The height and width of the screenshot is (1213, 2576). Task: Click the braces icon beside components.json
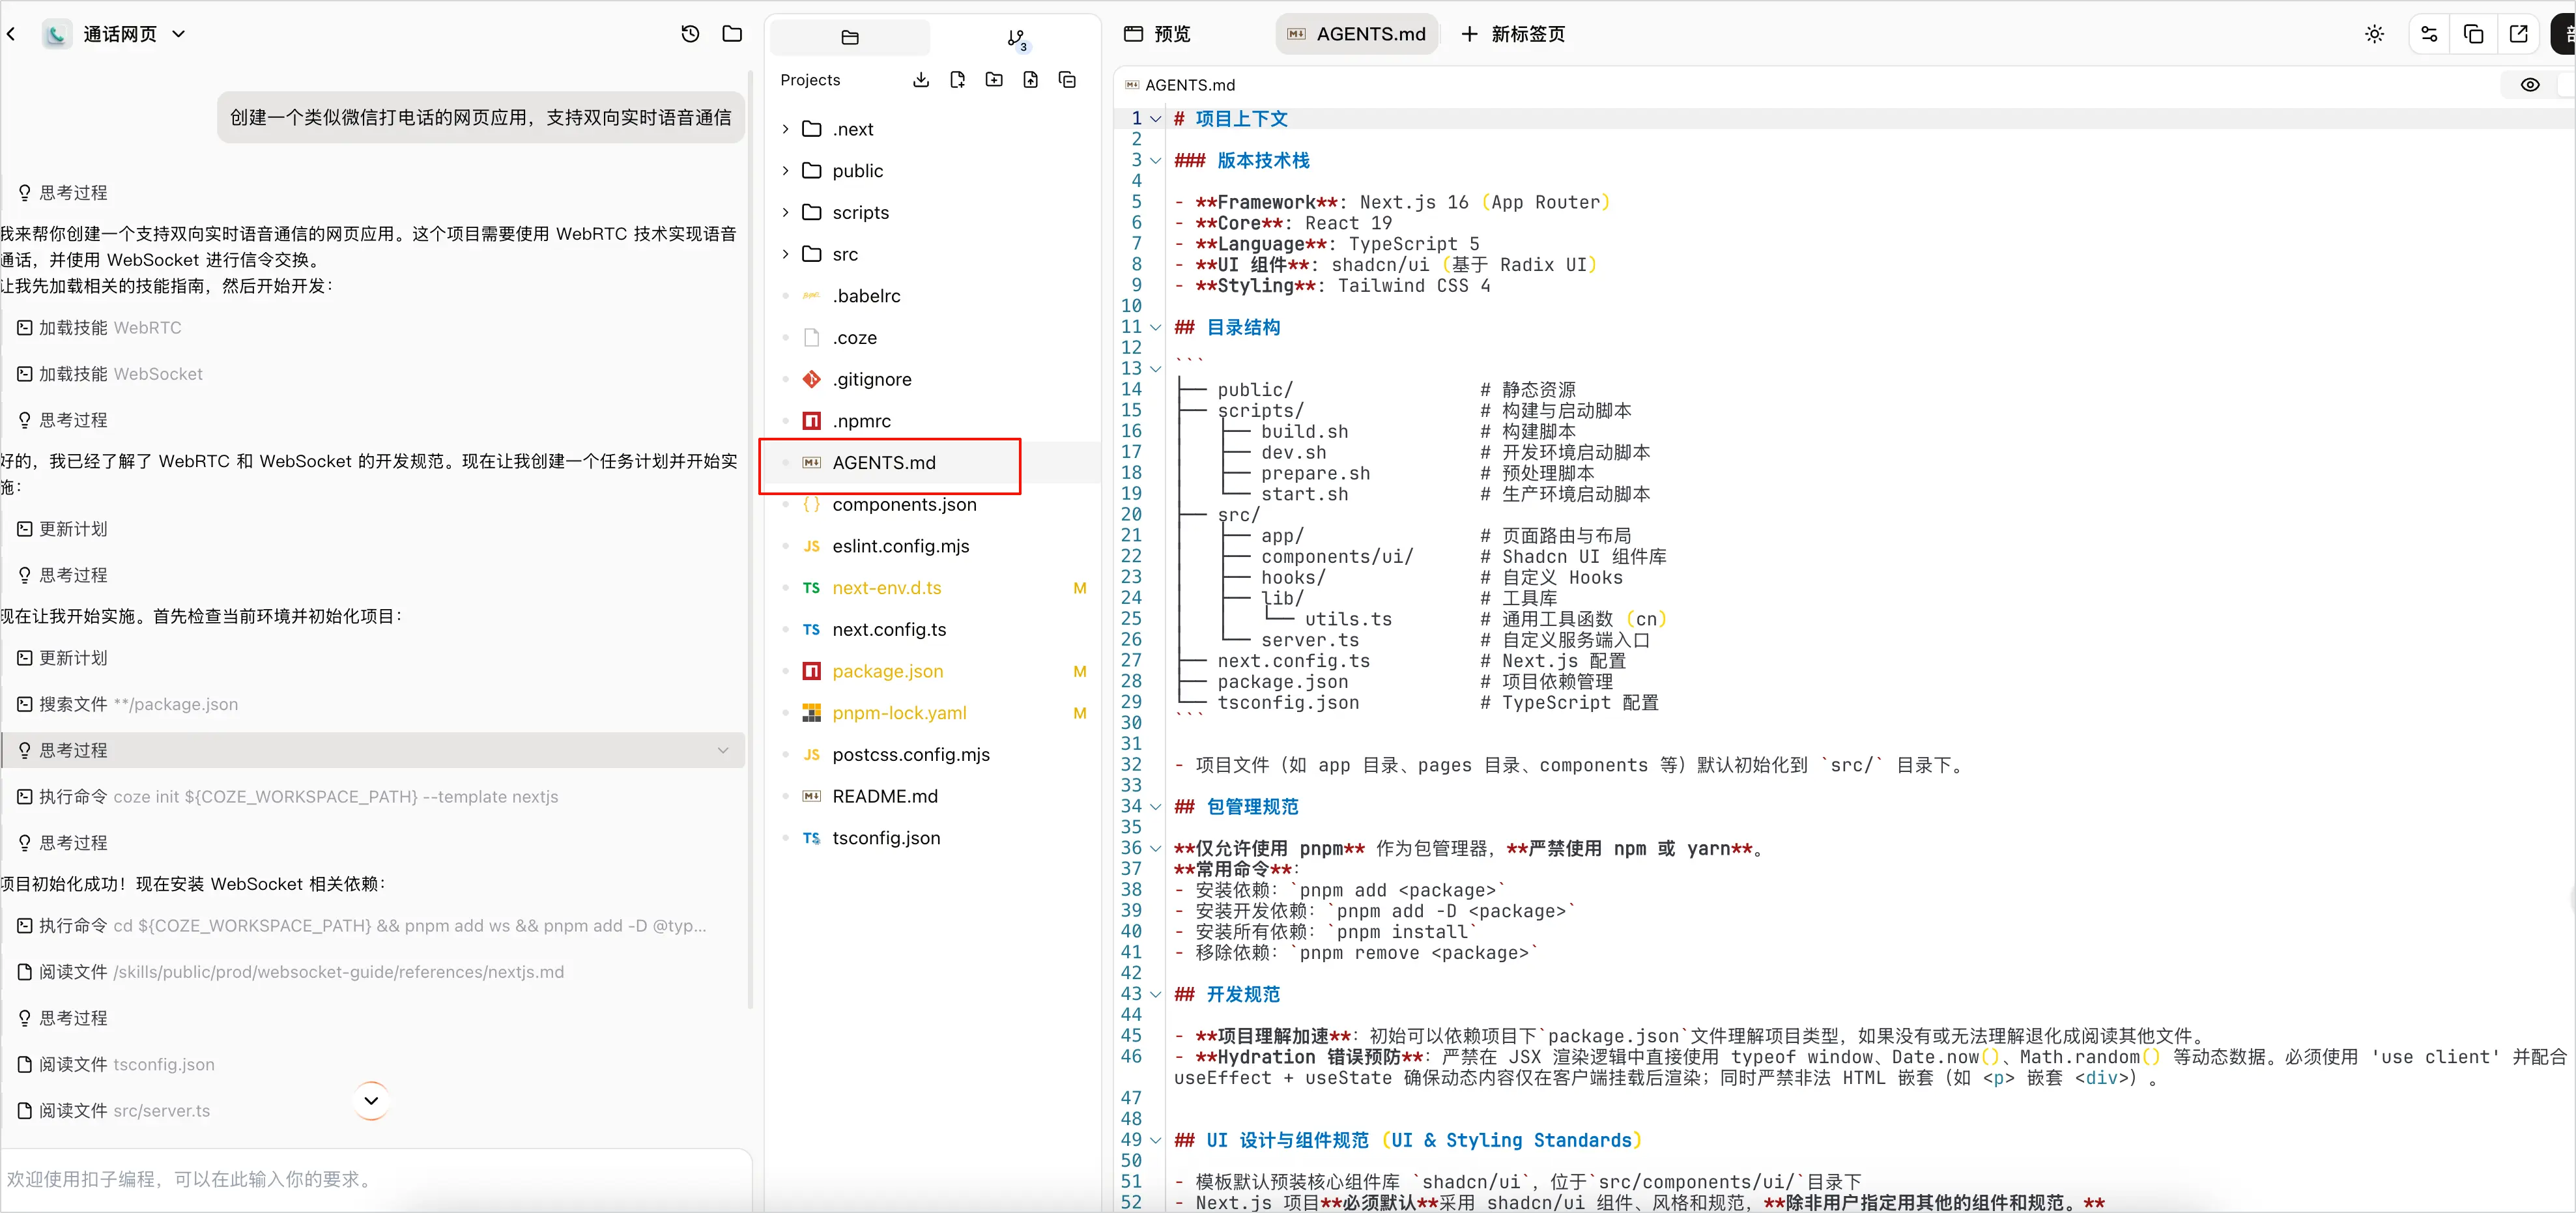pyautogui.click(x=812, y=504)
